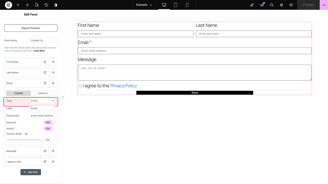Click the Import Presets button
The height and width of the screenshot is (184, 328).
31,28
